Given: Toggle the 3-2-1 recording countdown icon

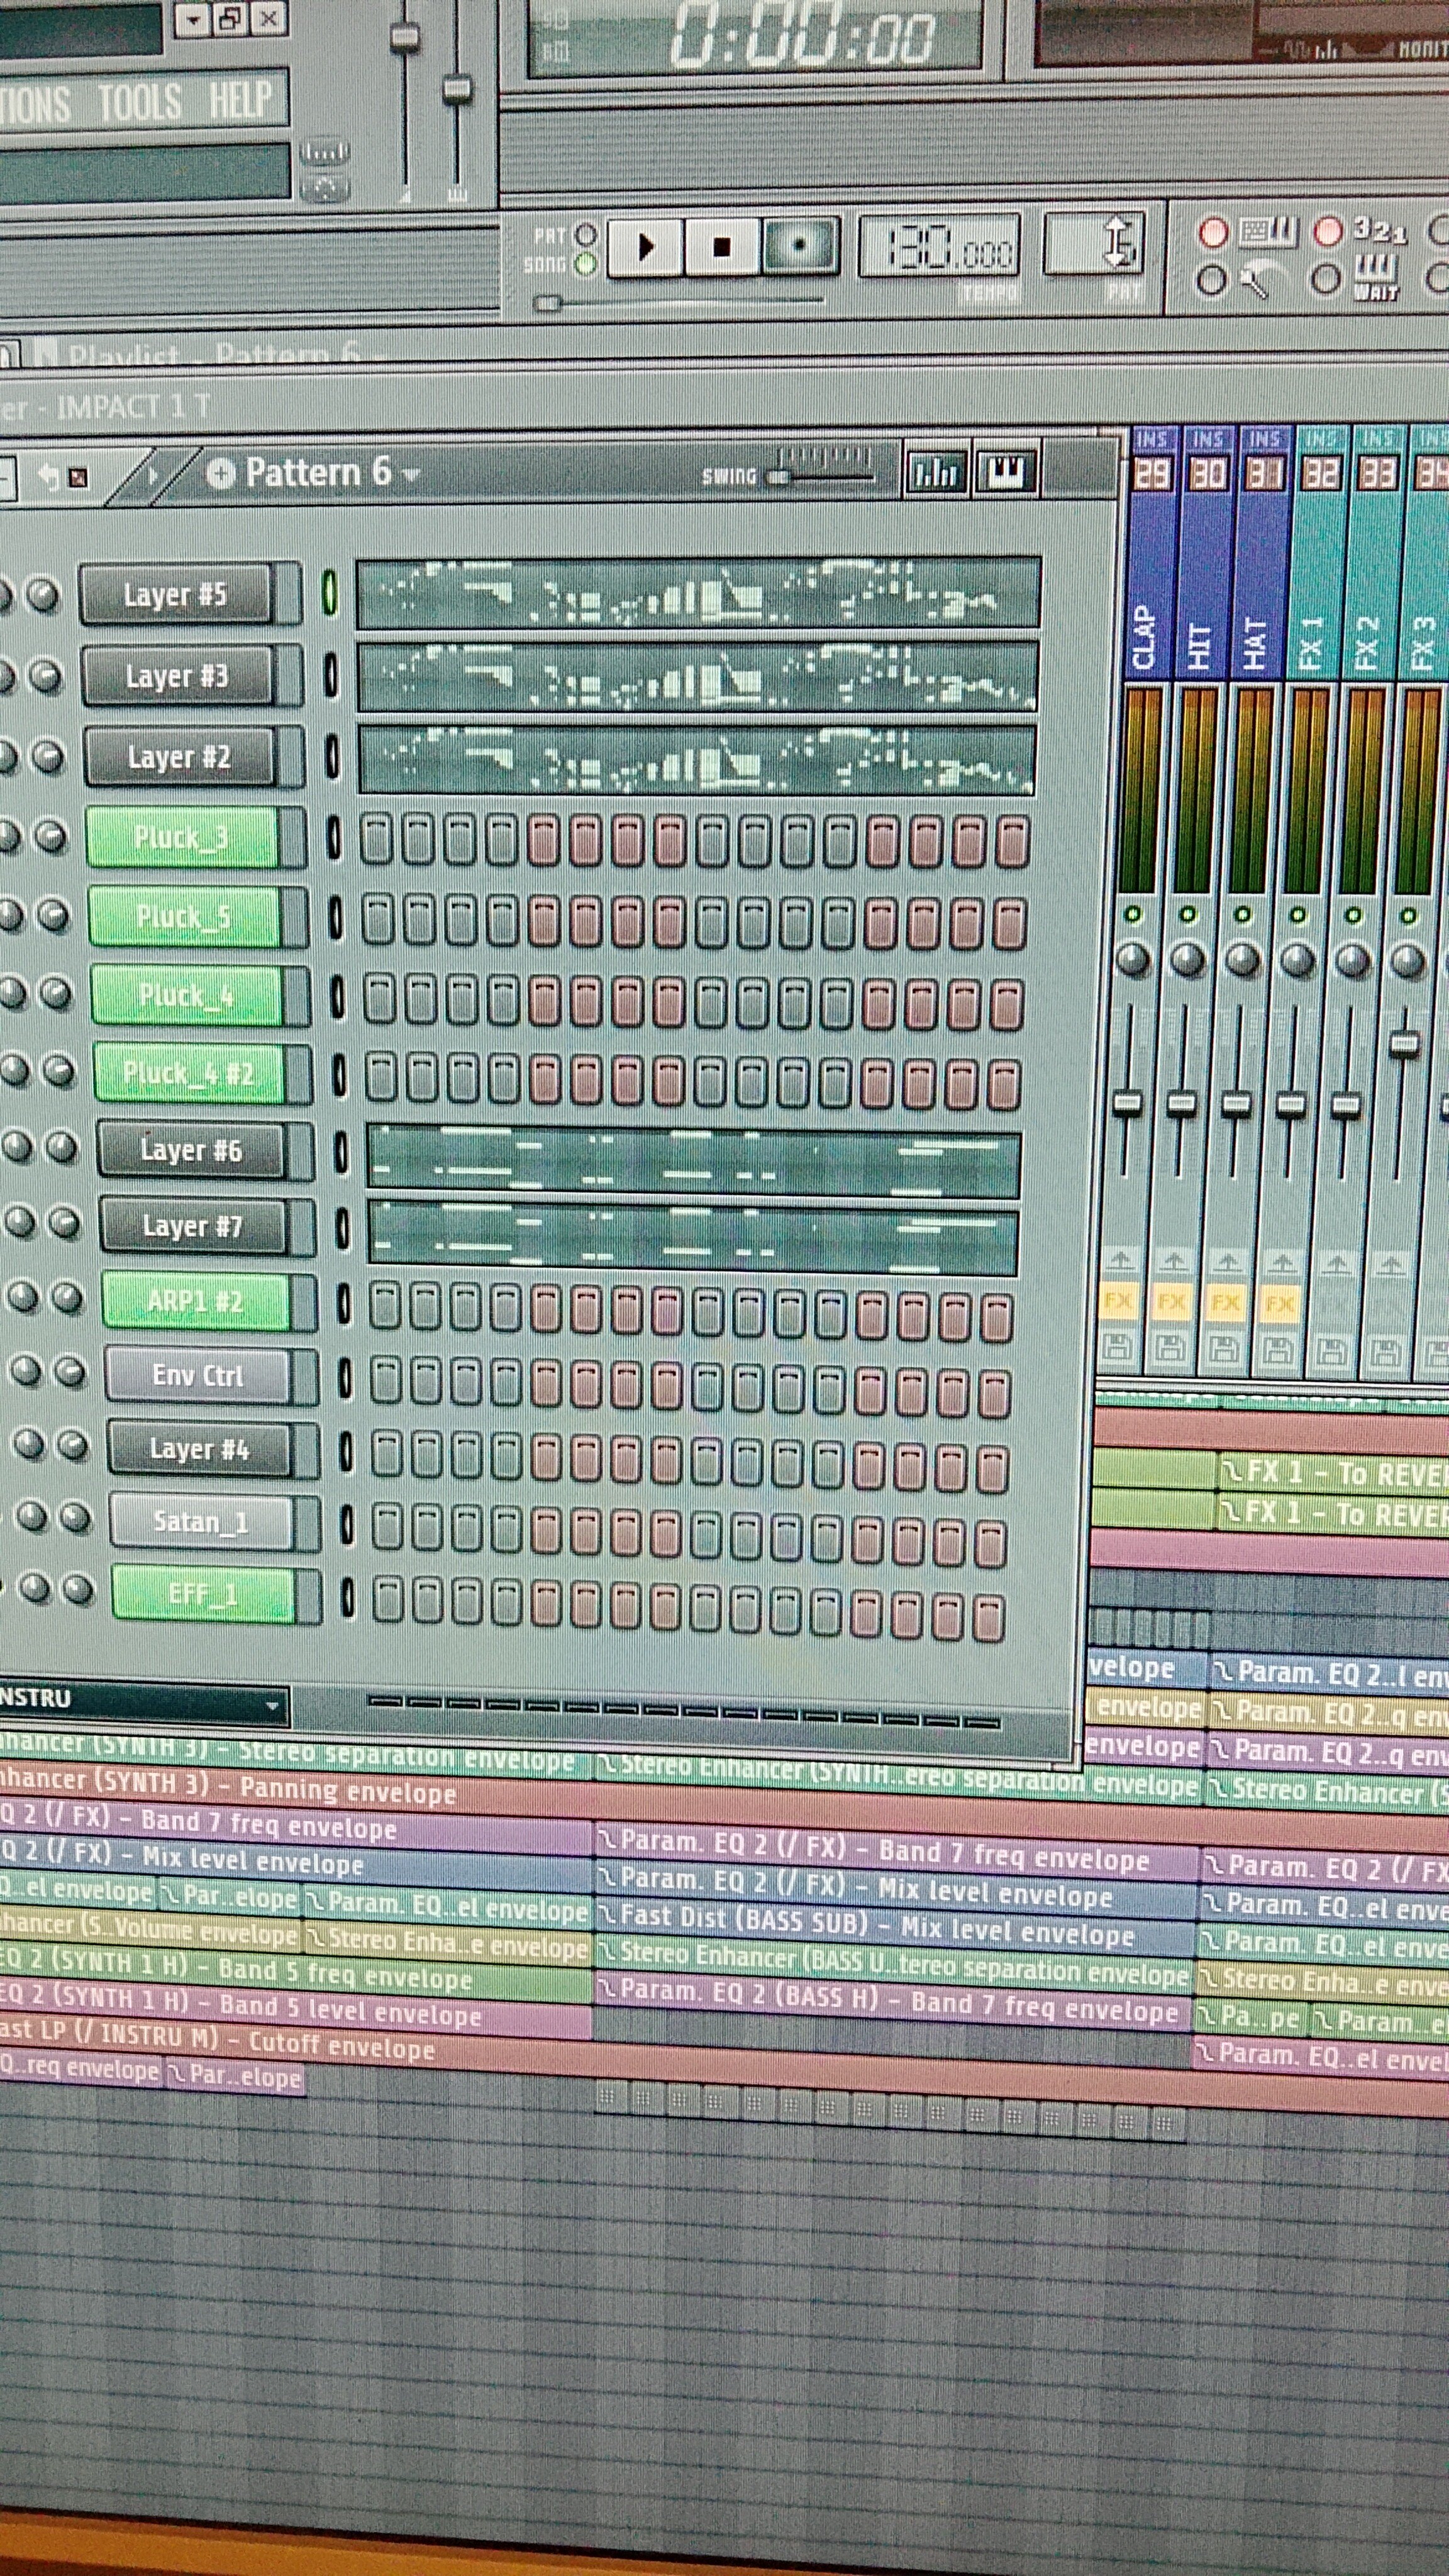Looking at the screenshot, I should 1379,231.
